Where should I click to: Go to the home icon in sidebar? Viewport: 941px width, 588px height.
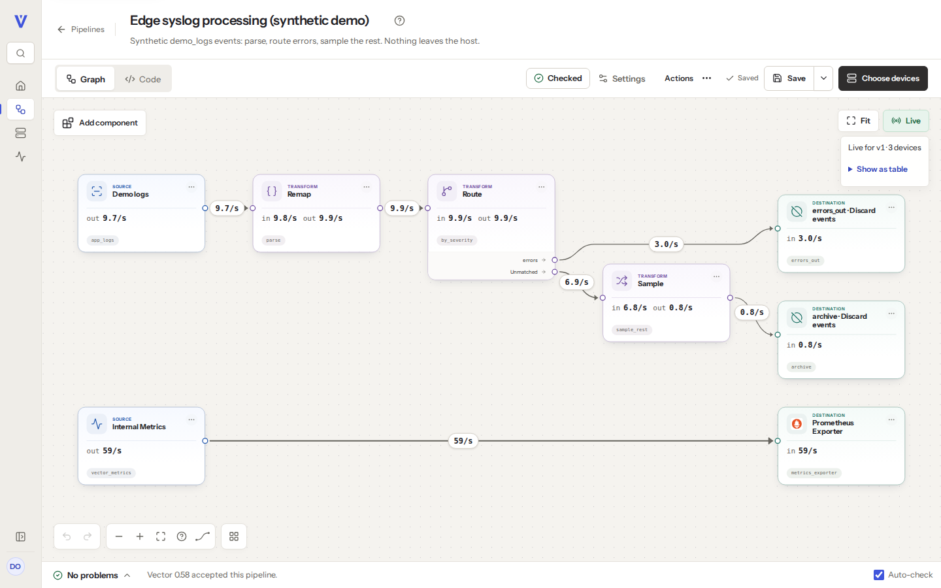(x=21, y=86)
